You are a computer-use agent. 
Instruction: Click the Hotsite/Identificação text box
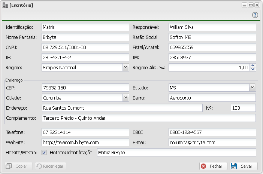(176, 153)
